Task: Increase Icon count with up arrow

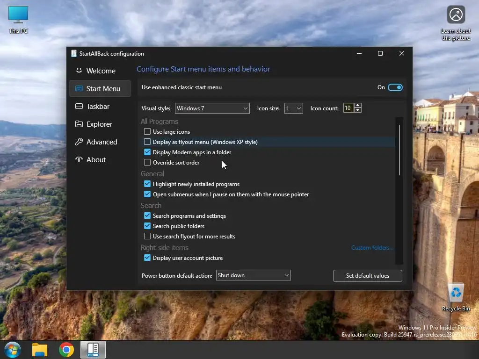Action: [358, 105]
